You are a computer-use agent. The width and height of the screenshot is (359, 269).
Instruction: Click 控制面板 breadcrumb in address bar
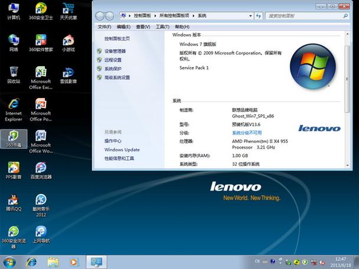(143, 16)
